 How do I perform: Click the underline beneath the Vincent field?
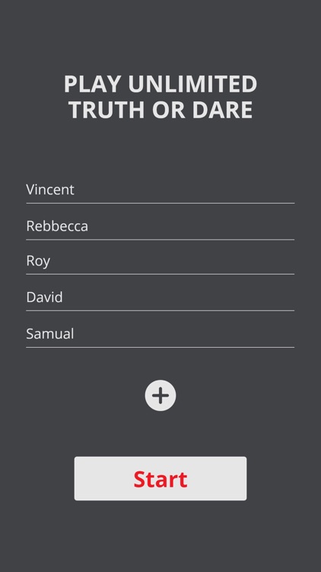tap(160, 203)
